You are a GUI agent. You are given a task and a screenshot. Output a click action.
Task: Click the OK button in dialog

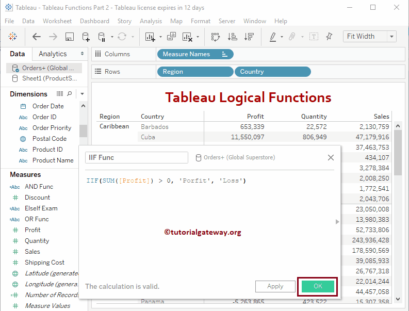tap(318, 286)
